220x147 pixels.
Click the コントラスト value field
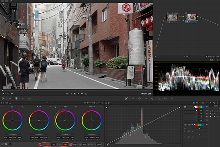click(x=54, y=144)
